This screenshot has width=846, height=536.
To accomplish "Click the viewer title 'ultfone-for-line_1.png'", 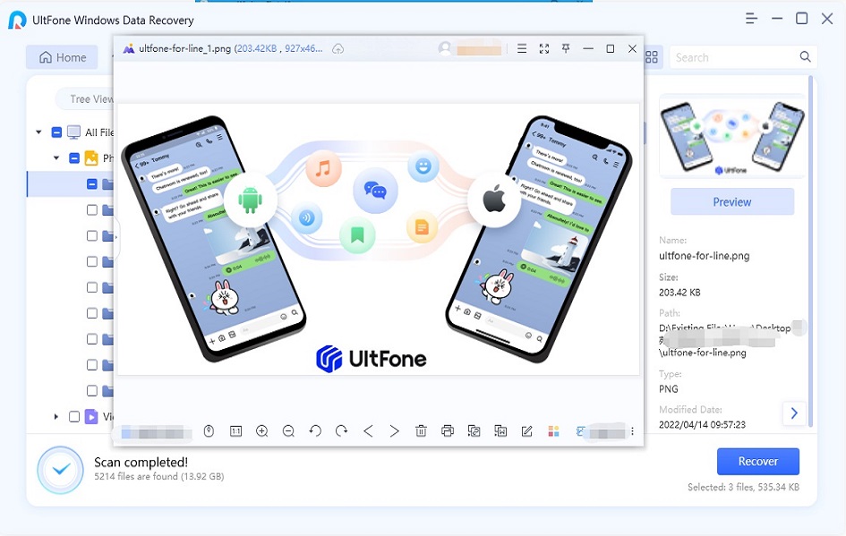I will pyautogui.click(x=185, y=48).
